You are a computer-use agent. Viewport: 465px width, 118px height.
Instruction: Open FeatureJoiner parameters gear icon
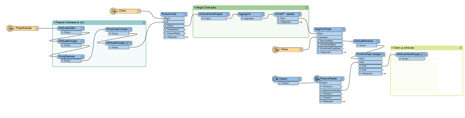(x=185, y=14)
